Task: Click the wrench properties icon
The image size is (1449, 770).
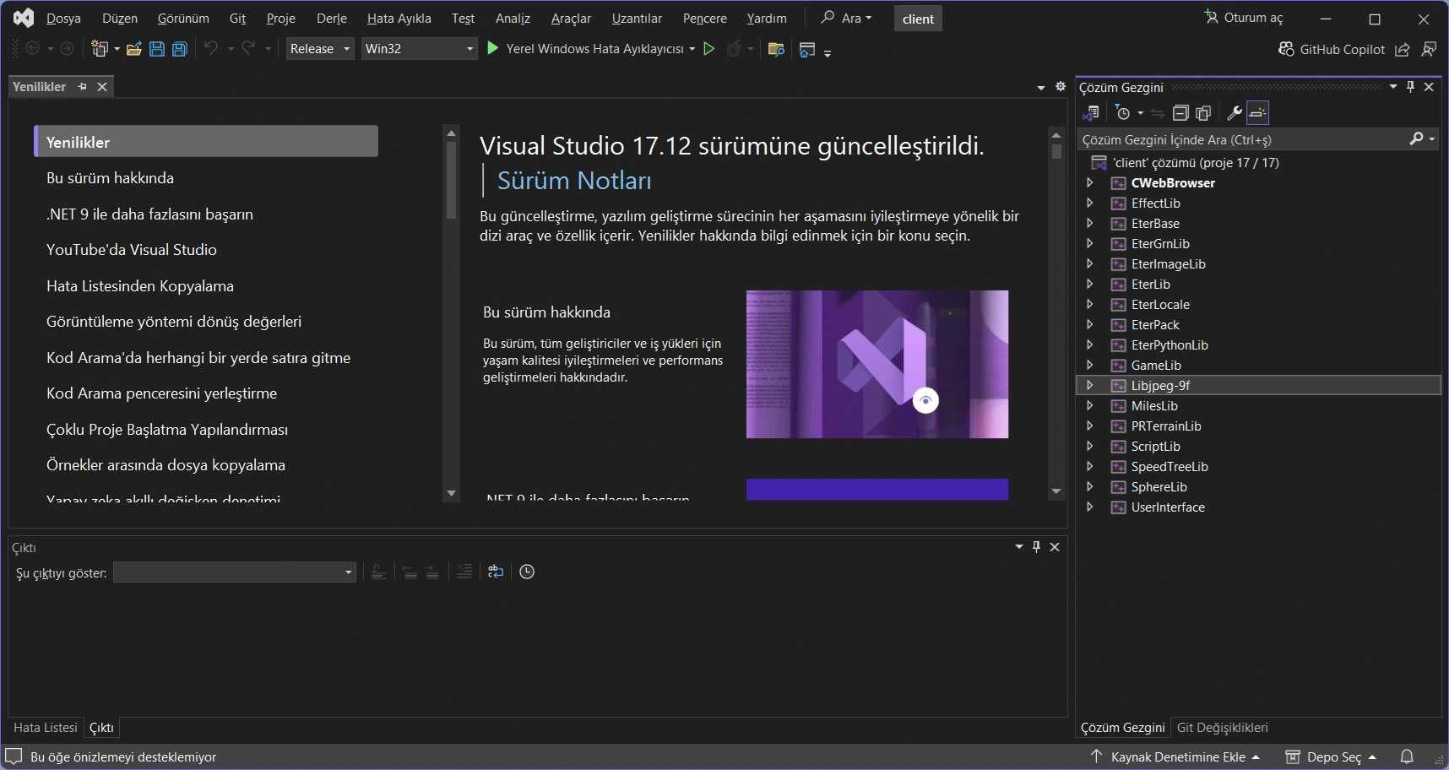Action: 1234,112
